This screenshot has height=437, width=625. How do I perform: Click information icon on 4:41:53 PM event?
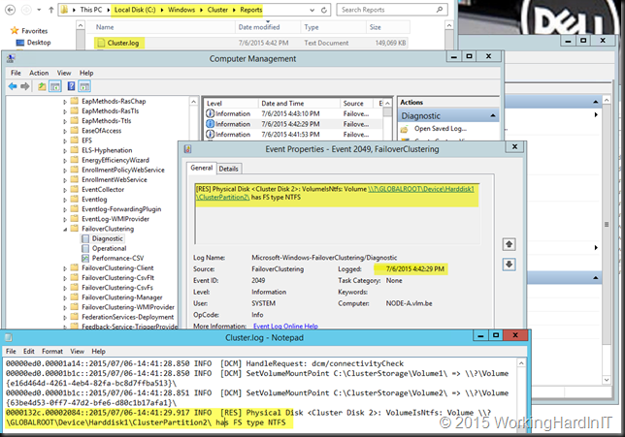click(x=210, y=134)
